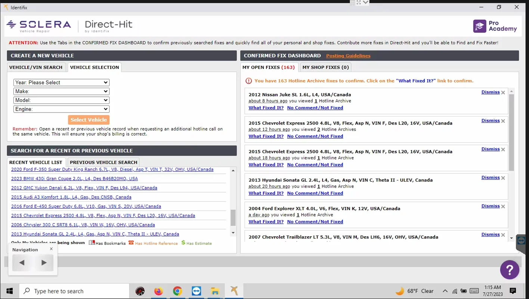Expand the Model dropdown

pyautogui.click(x=61, y=100)
